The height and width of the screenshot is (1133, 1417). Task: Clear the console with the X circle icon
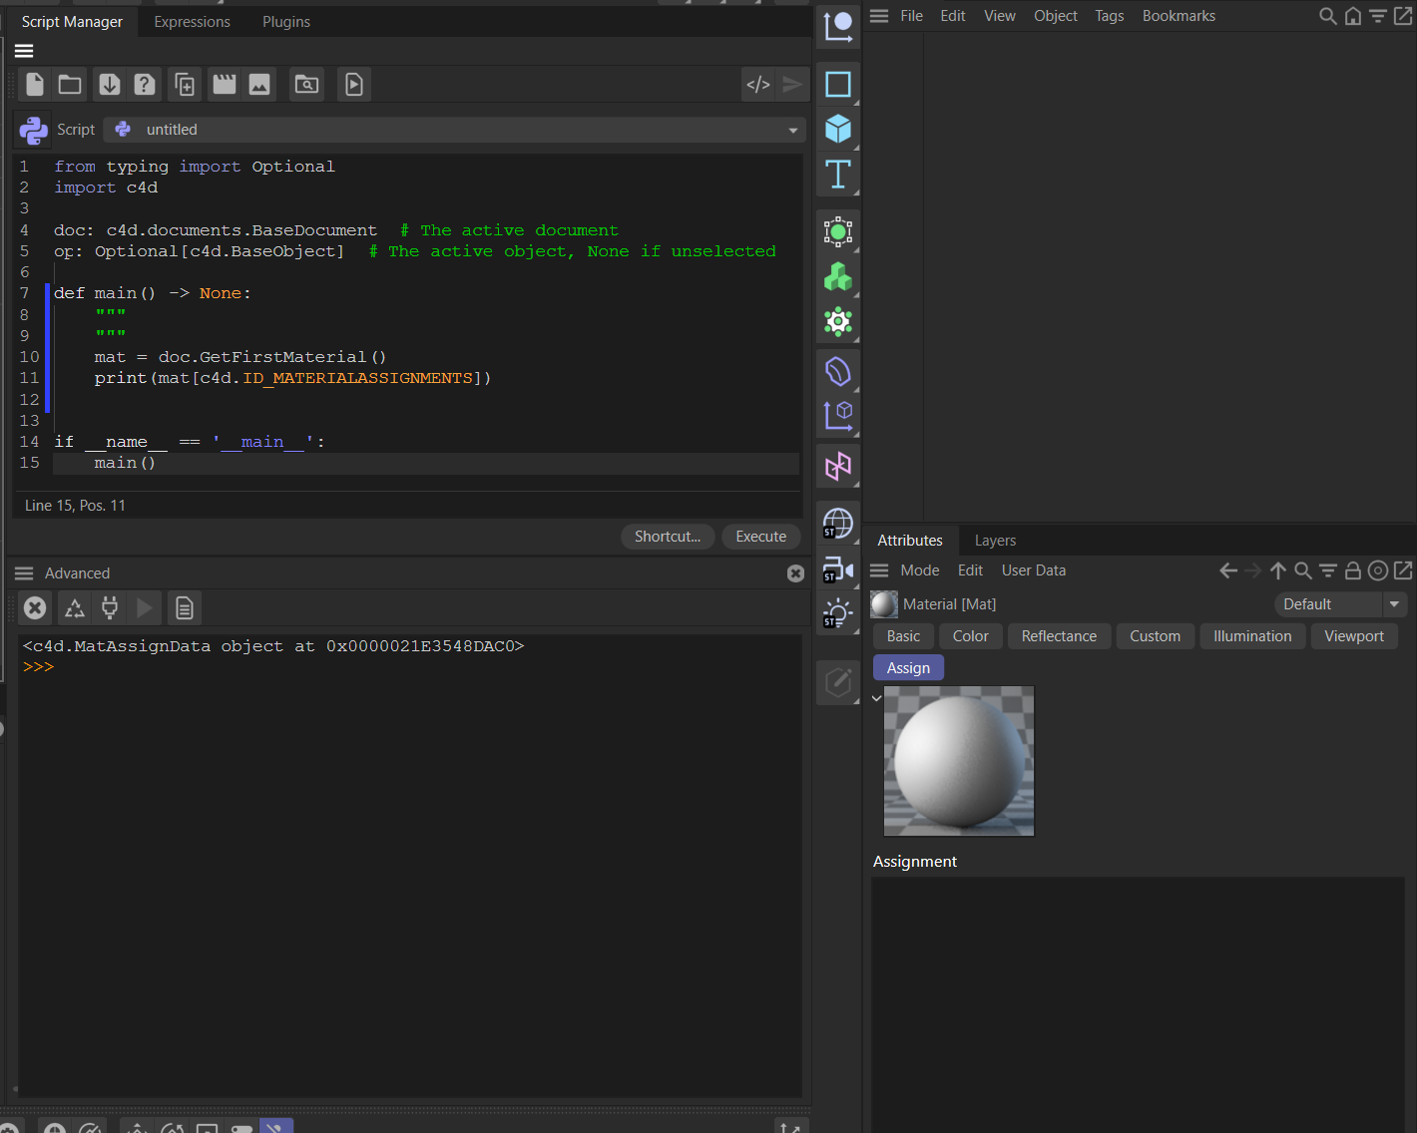tap(35, 608)
